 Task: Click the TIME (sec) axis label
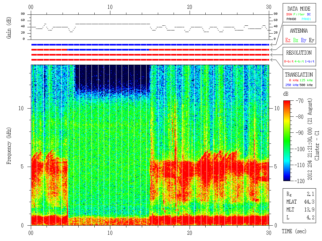pos(294,232)
